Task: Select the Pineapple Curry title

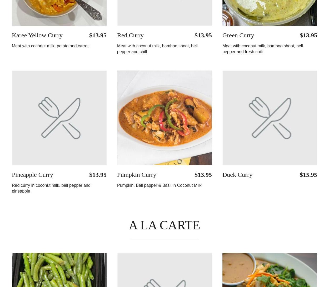Action: click(32, 175)
